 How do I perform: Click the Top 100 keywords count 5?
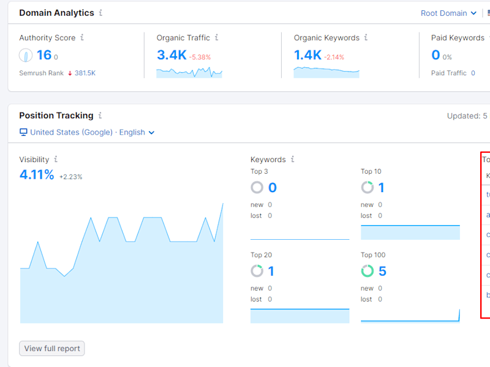[x=382, y=271]
